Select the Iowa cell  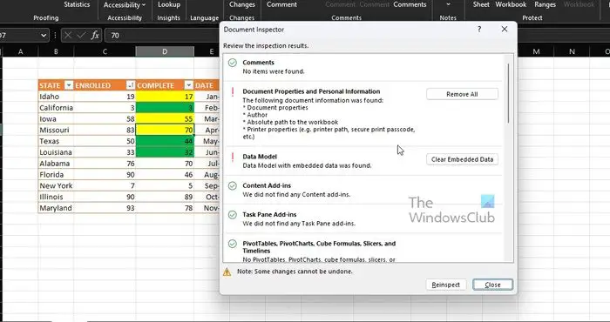56,119
